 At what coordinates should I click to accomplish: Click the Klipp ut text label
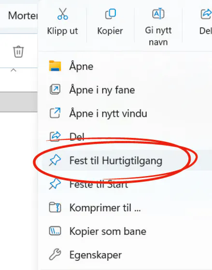click(x=62, y=31)
